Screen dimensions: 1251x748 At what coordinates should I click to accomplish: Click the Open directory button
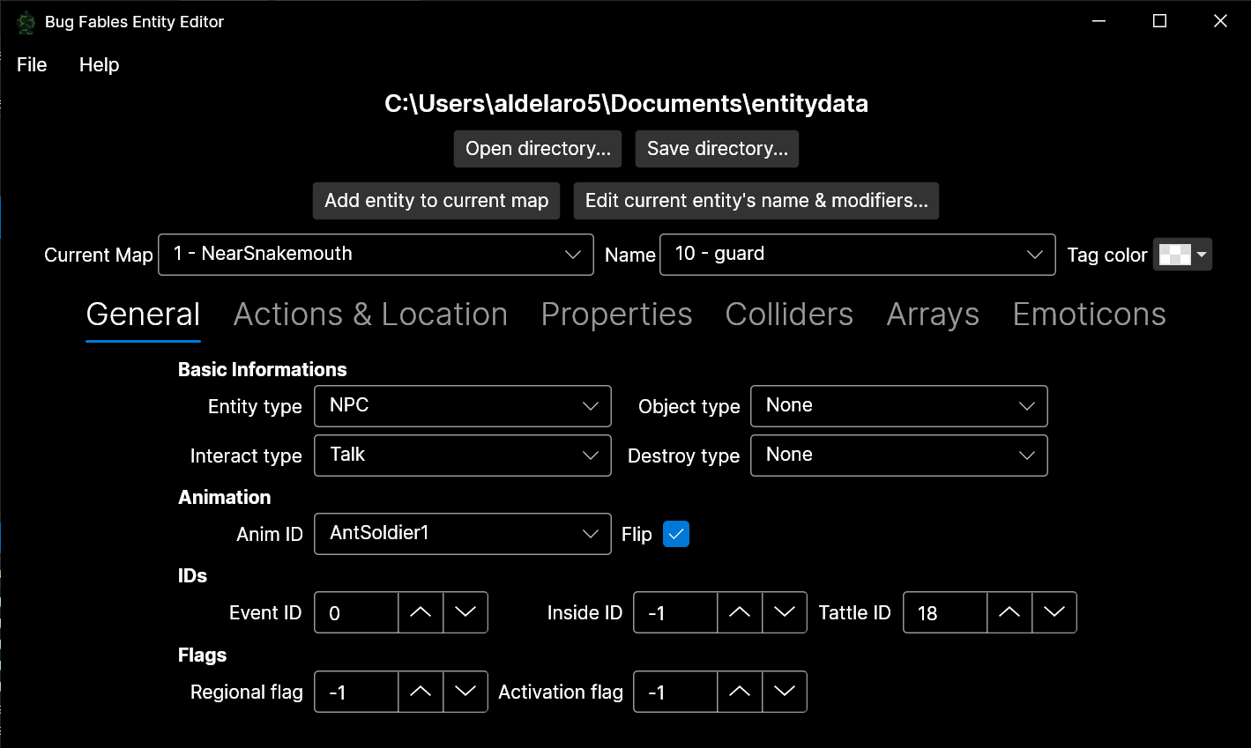tap(538, 149)
